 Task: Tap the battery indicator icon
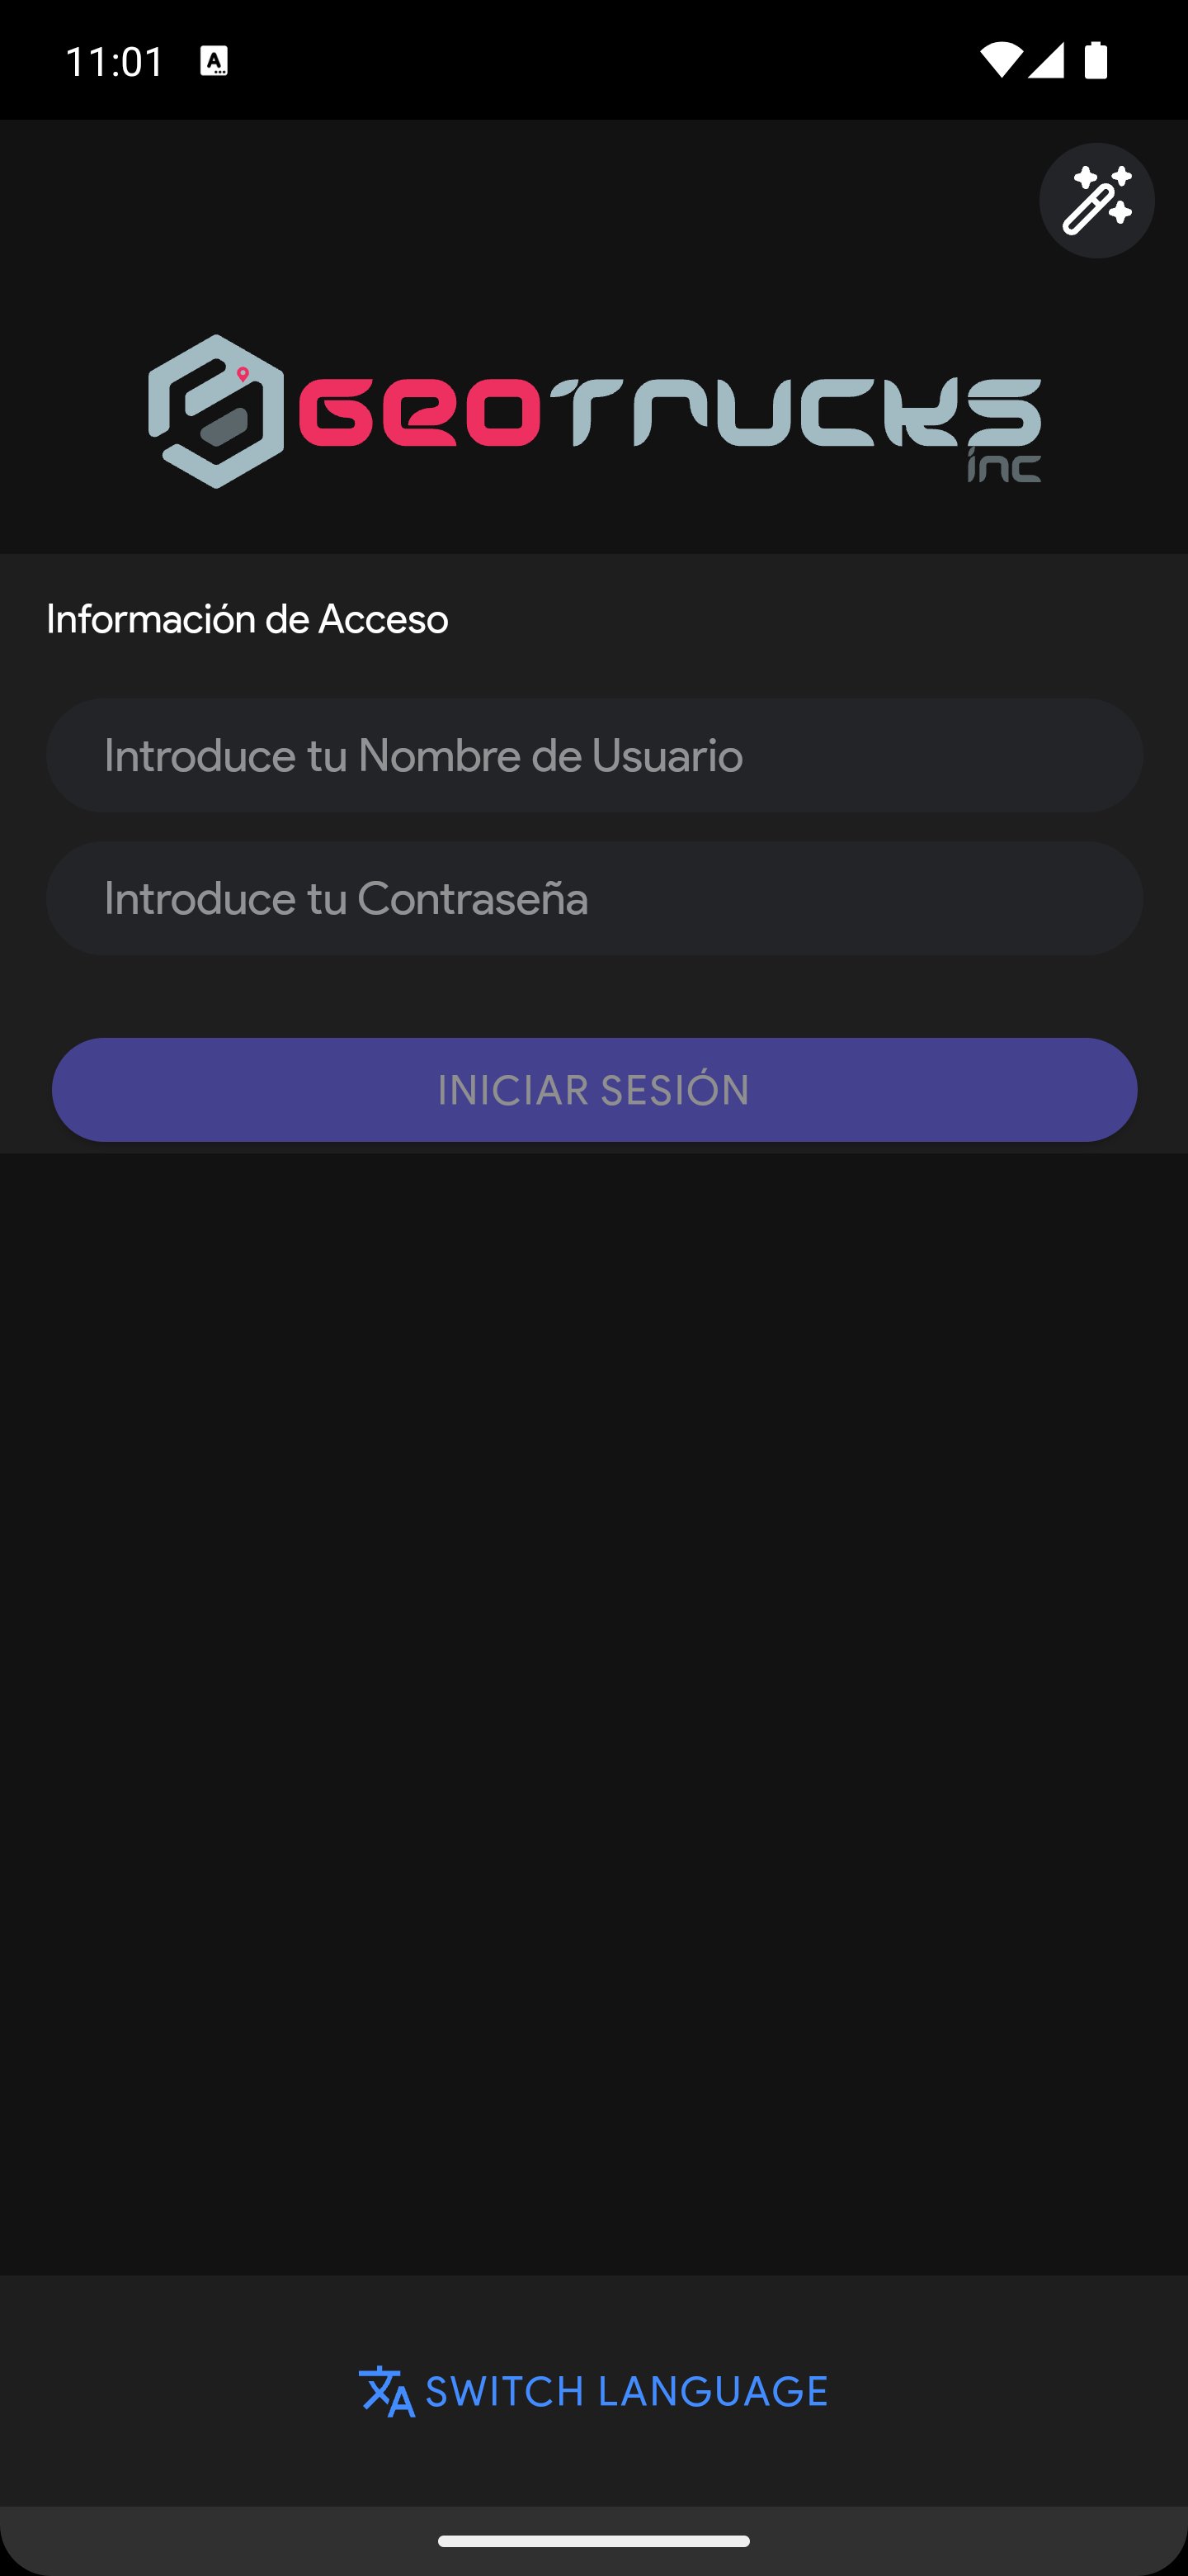(1096, 60)
